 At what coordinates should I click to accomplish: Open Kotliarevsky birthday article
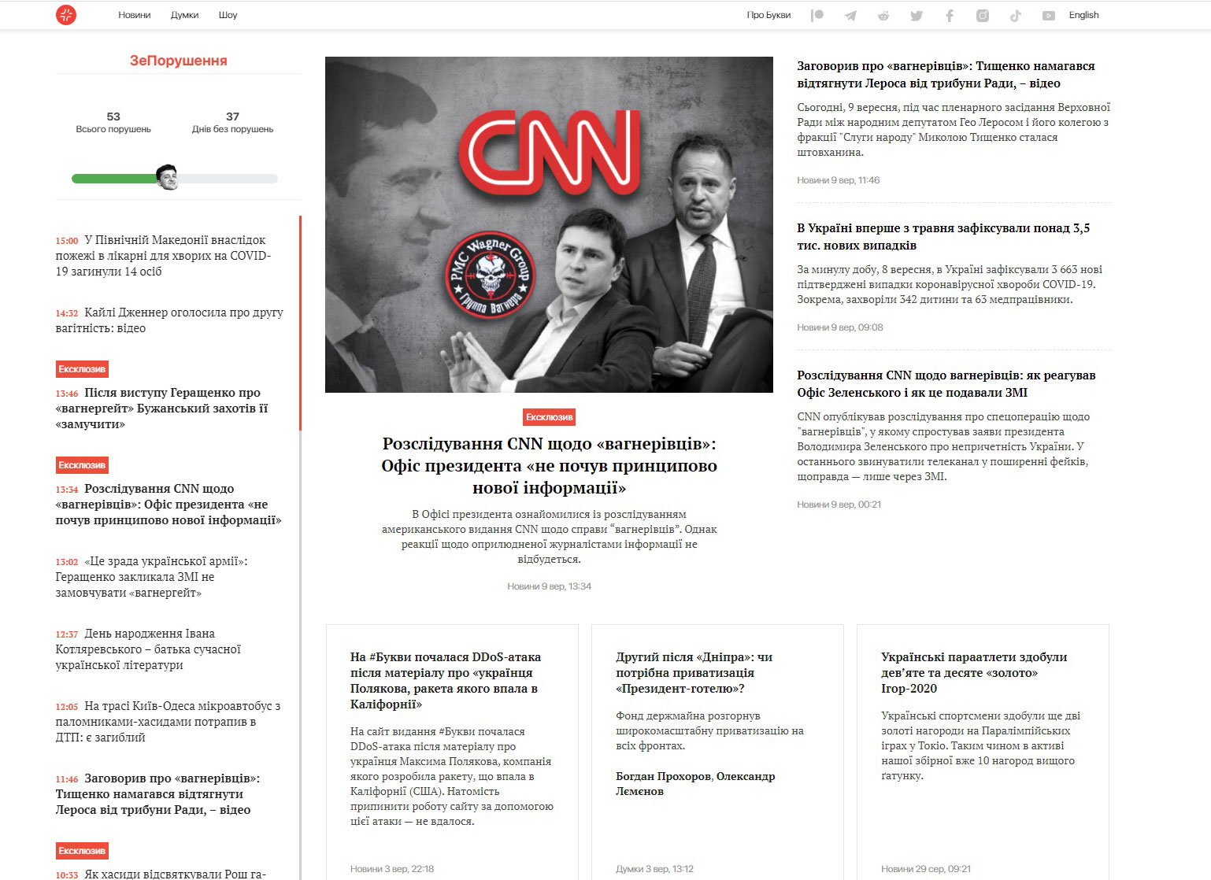pos(148,649)
